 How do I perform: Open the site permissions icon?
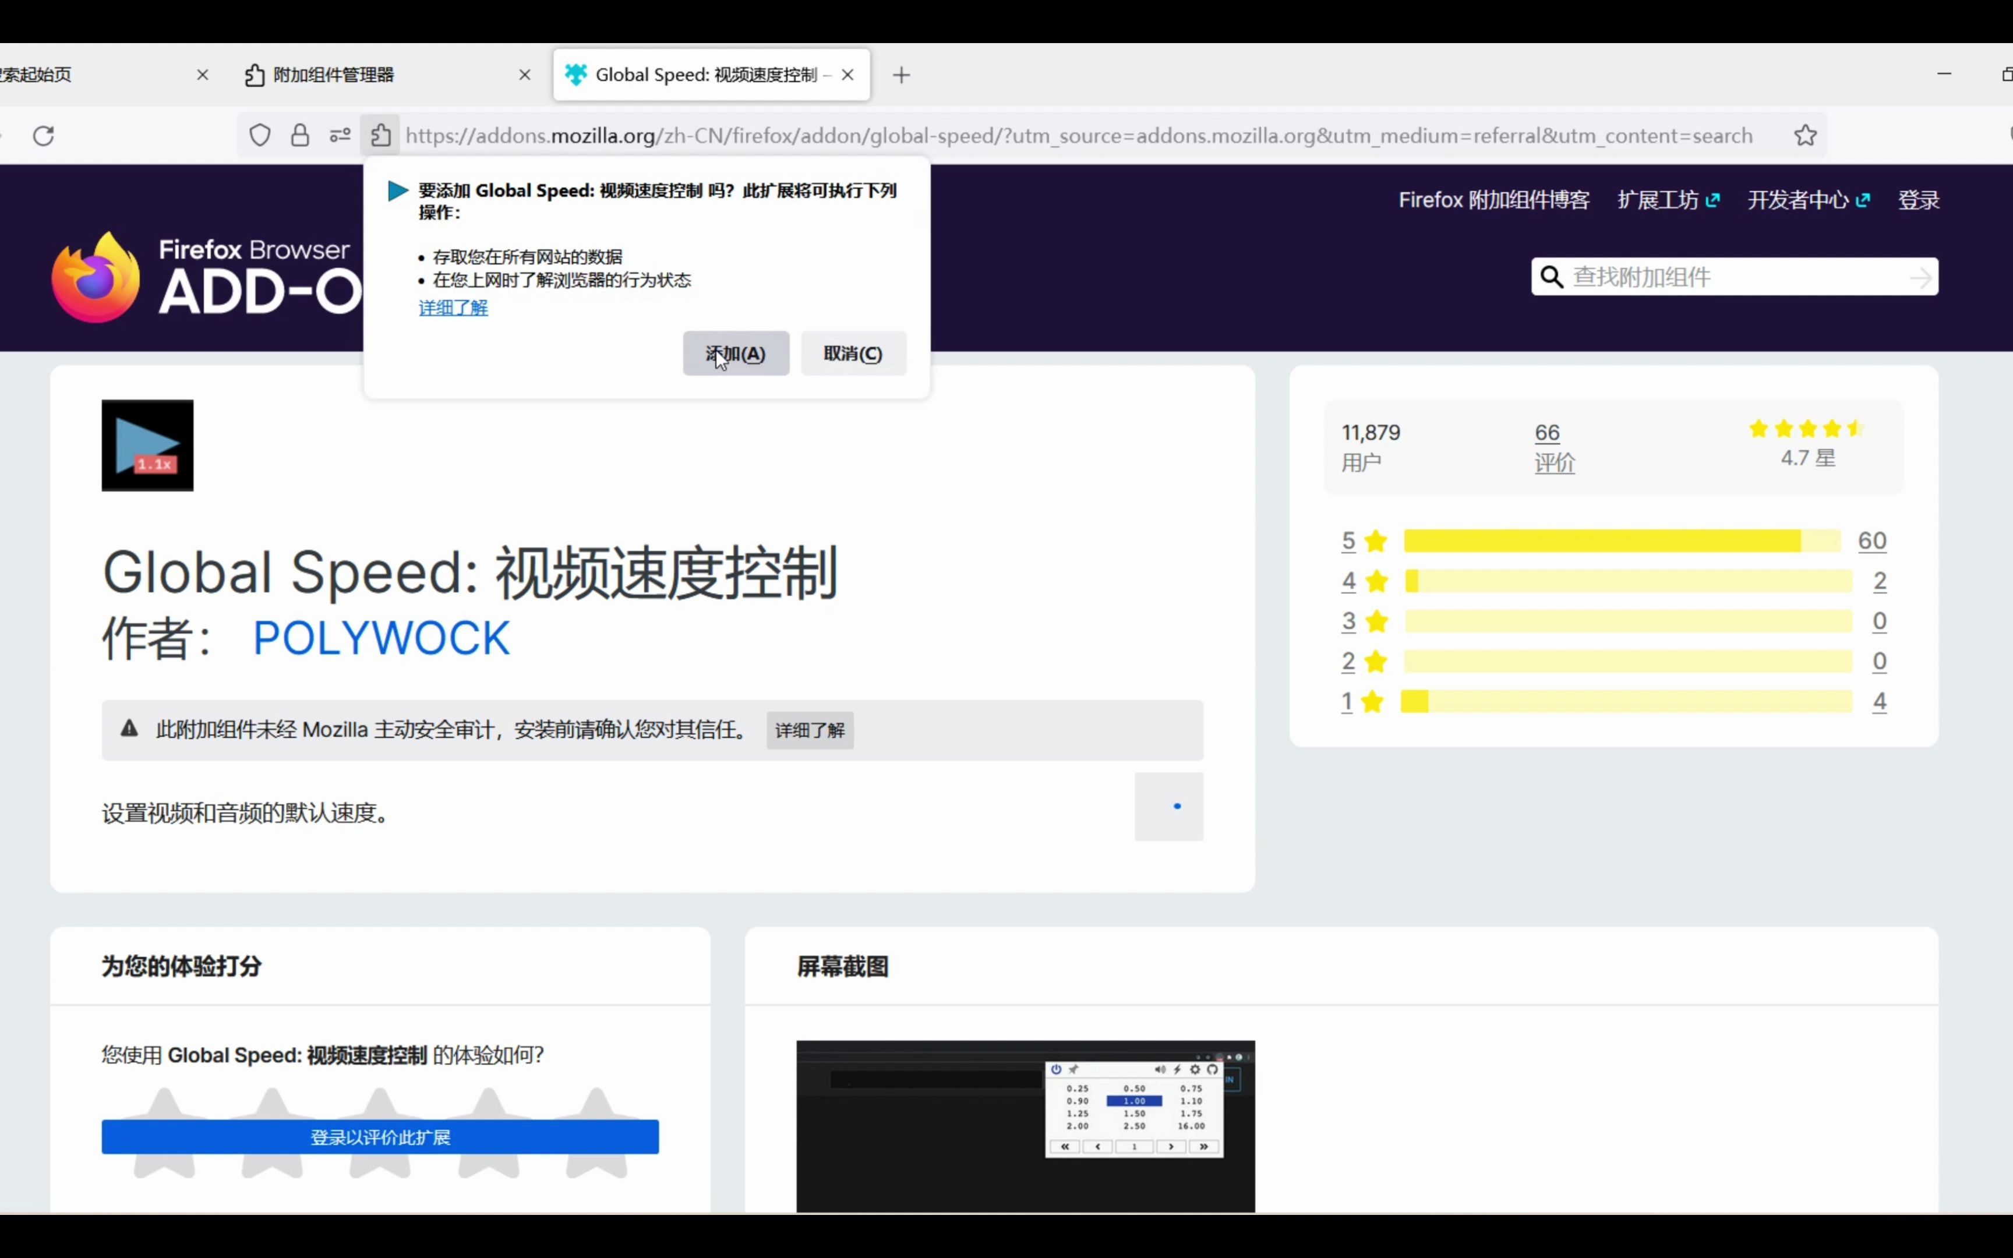point(340,136)
